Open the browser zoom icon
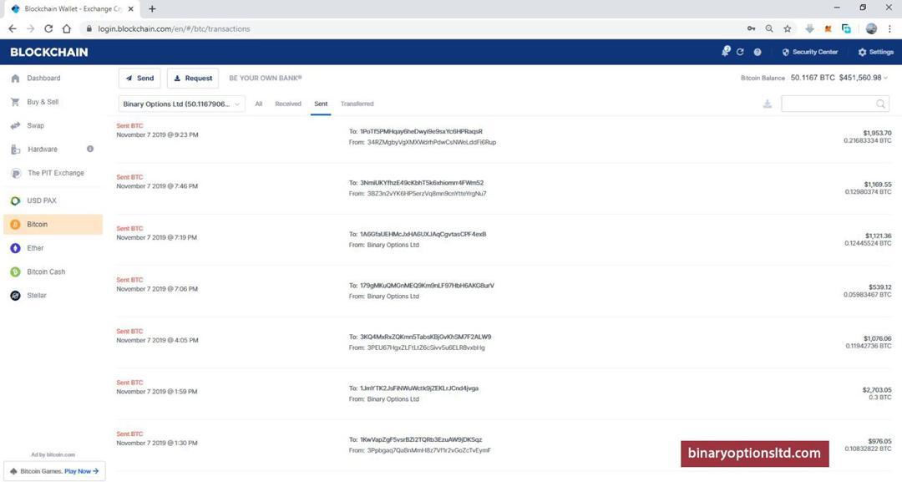The image size is (902, 482). [769, 28]
